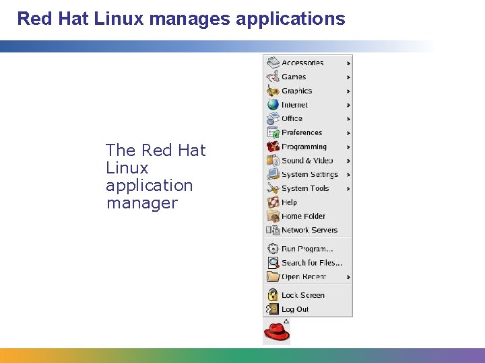Click the Programming icon
This screenshot has height=363, width=485.
[x=273, y=147]
